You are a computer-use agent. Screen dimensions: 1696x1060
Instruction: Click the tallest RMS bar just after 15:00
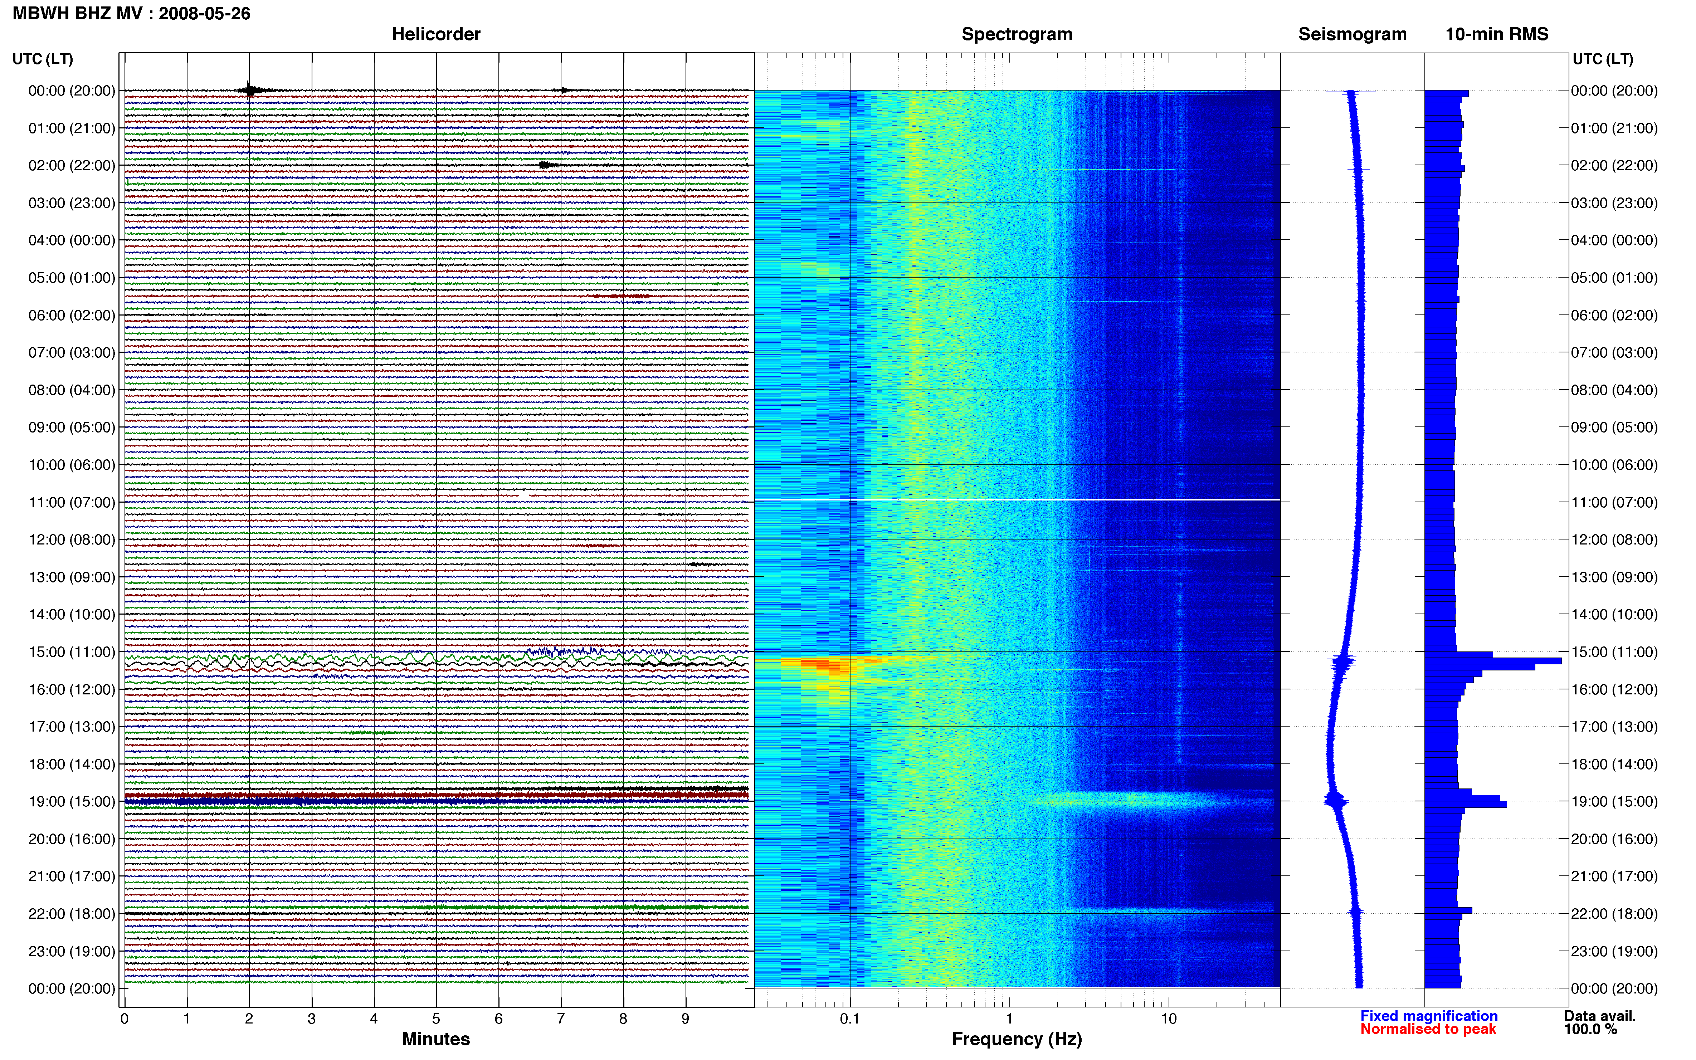(1493, 661)
